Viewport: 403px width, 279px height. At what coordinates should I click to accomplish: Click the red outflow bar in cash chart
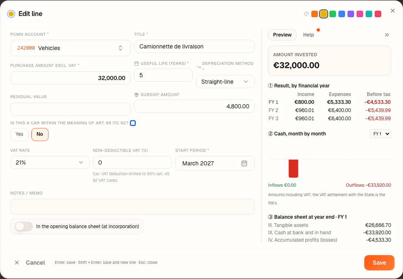pos(293,169)
